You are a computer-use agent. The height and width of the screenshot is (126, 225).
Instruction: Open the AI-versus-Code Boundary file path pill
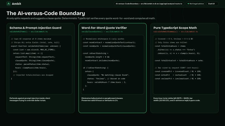[x=149, y=4]
